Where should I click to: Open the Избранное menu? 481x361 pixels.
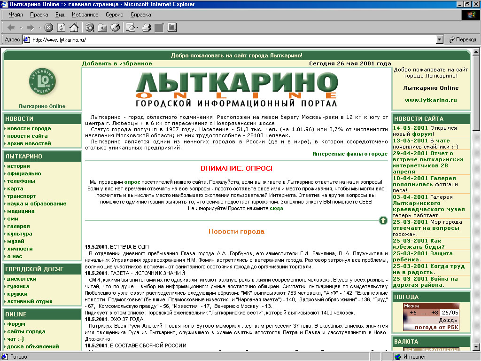click(85, 15)
